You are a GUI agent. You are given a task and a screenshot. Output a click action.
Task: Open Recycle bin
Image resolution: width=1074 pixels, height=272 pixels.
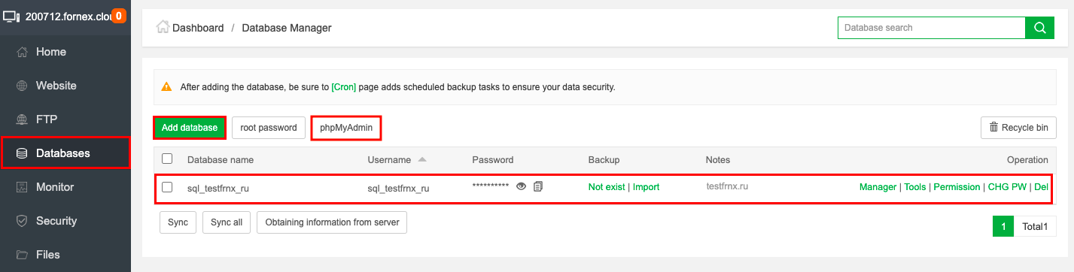pyautogui.click(x=1018, y=128)
